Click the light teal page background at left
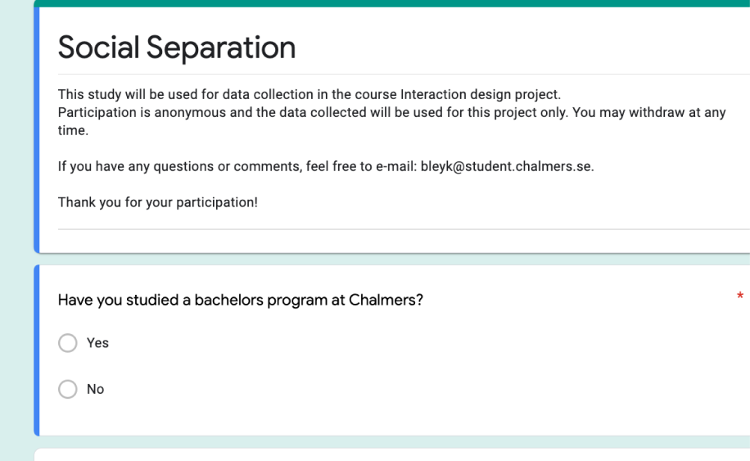This screenshot has height=461, width=750. 16,229
